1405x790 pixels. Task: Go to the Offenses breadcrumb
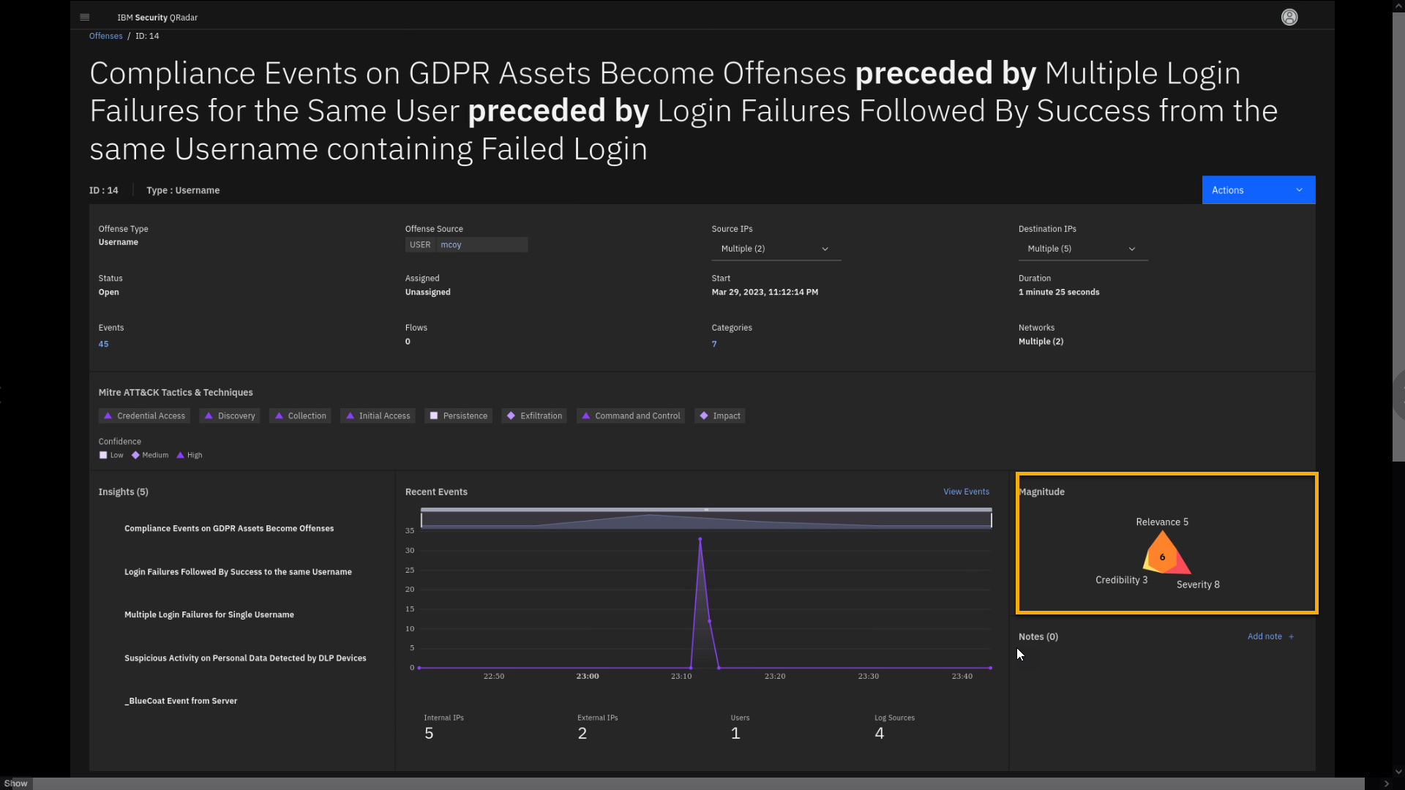click(x=105, y=36)
